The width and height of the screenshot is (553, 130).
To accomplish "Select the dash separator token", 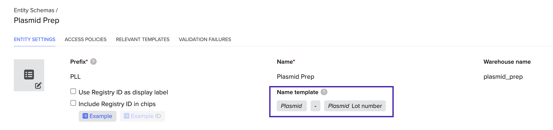I will (315, 106).
